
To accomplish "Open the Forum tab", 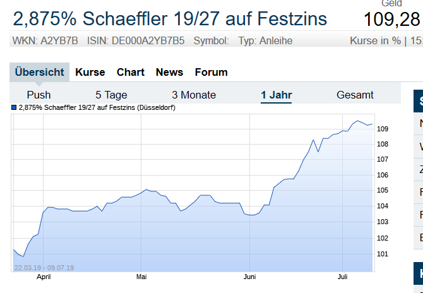I will coord(211,72).
